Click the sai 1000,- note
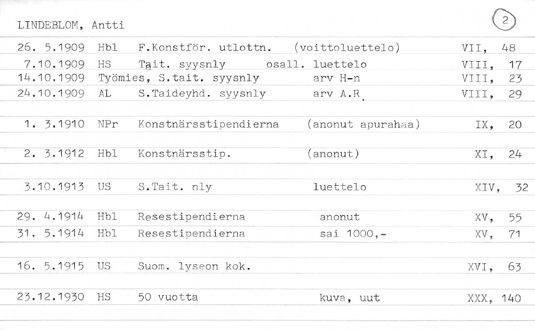This screenshot has height=331, width=535. click(353, 234)
